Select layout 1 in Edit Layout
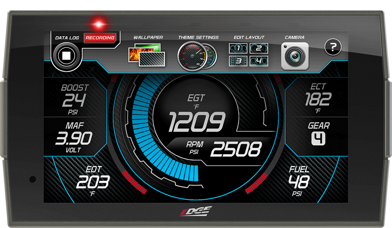Screen dimensions: 392x228 [x=238, y=49]
